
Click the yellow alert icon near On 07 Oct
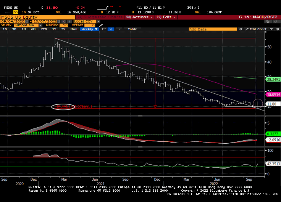pyautogui.click(x=16, y=12)
